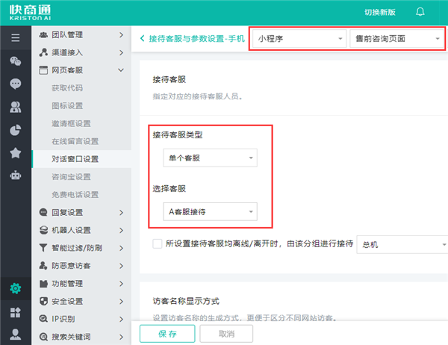The height and width of the screenshot is (345, 448).
Task: Open the settings gear icon in sidebar
Action: click(x=15, y=288)
